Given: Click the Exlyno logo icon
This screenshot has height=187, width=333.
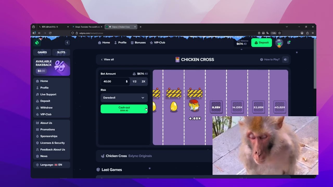Looking at the screenshot, I should pos(37,42).
